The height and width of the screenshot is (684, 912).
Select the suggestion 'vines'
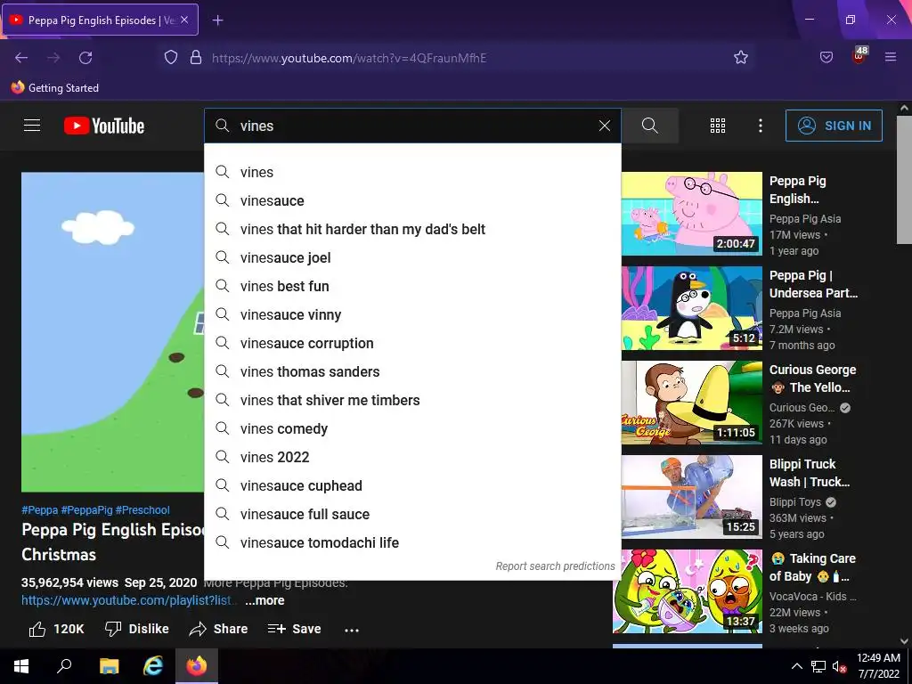point(413,172)
